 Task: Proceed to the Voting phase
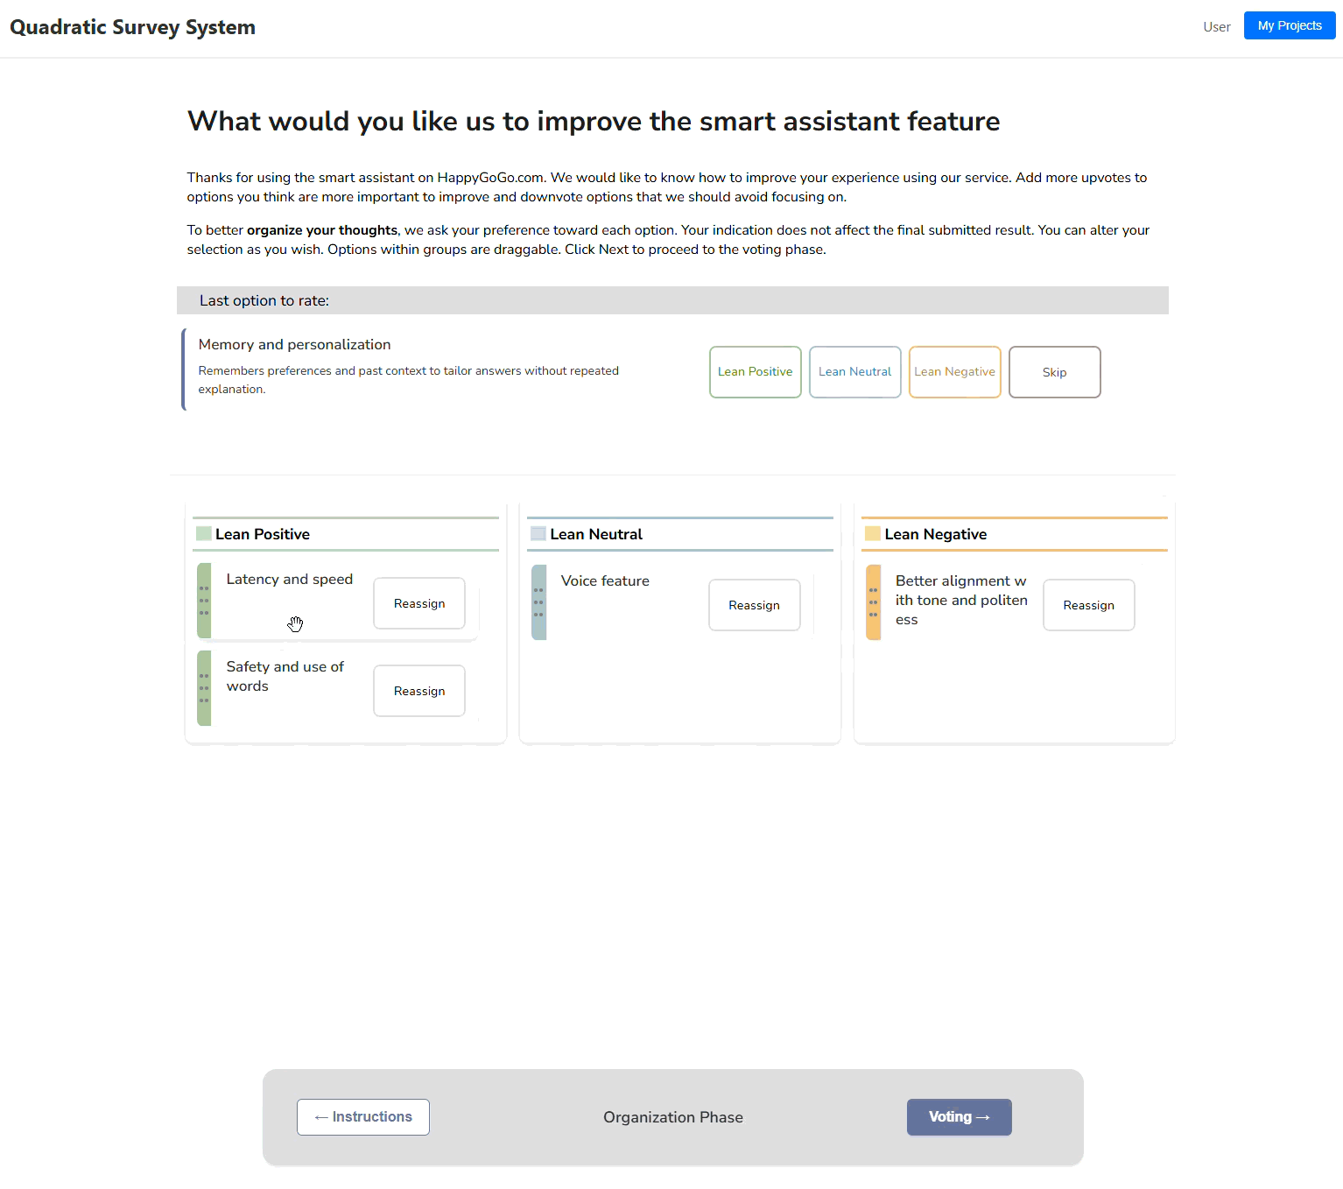coord(959,1117)
